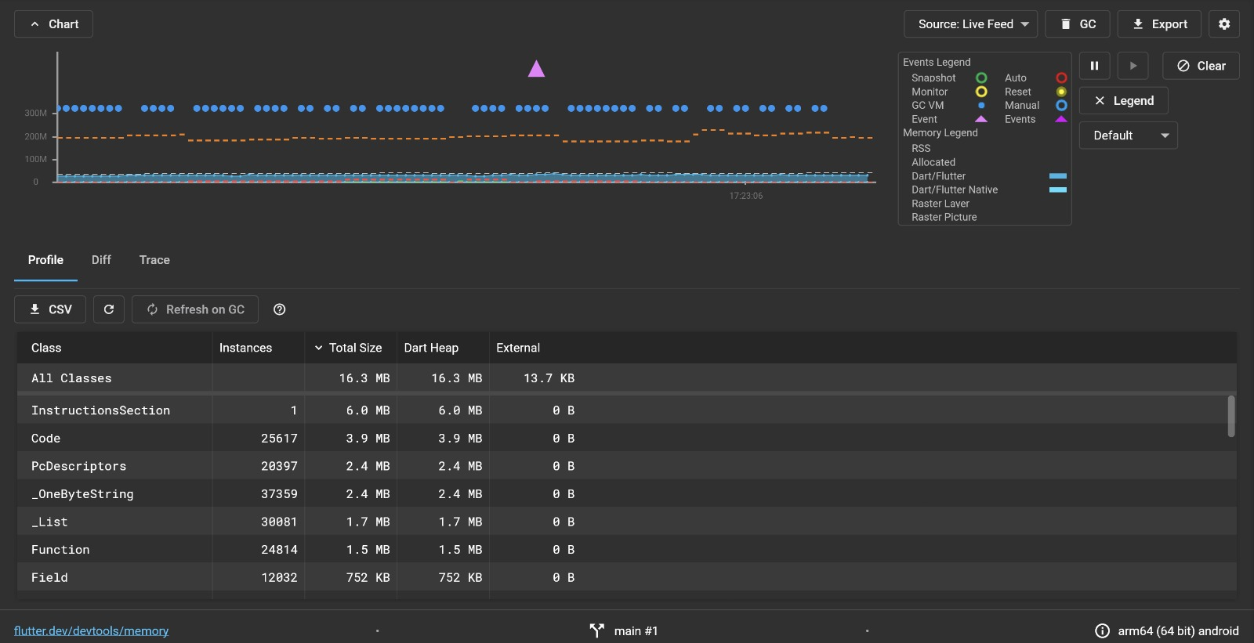The width and height of the screenshot is (1254, 643).
Task: Toggle Refresh on GC
Action: 195,309
